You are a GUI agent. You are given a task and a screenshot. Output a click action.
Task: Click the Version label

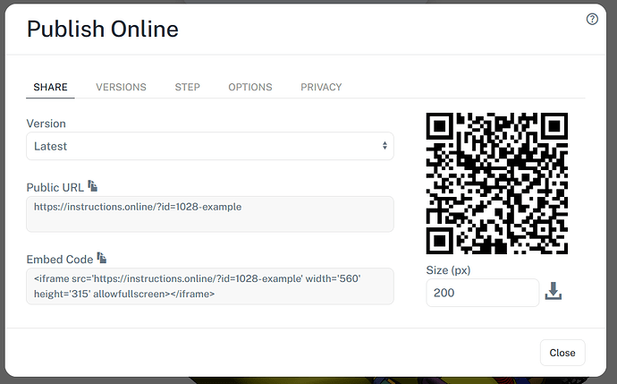[x=46, y=124]
